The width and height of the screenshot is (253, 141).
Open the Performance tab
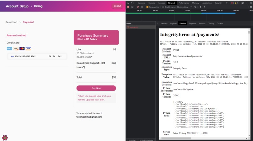pyautogui.click(x=184, y=3)
